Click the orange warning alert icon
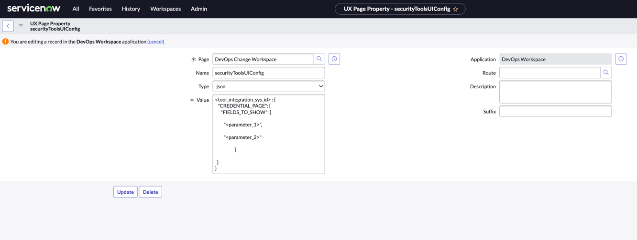 (6, 42)
